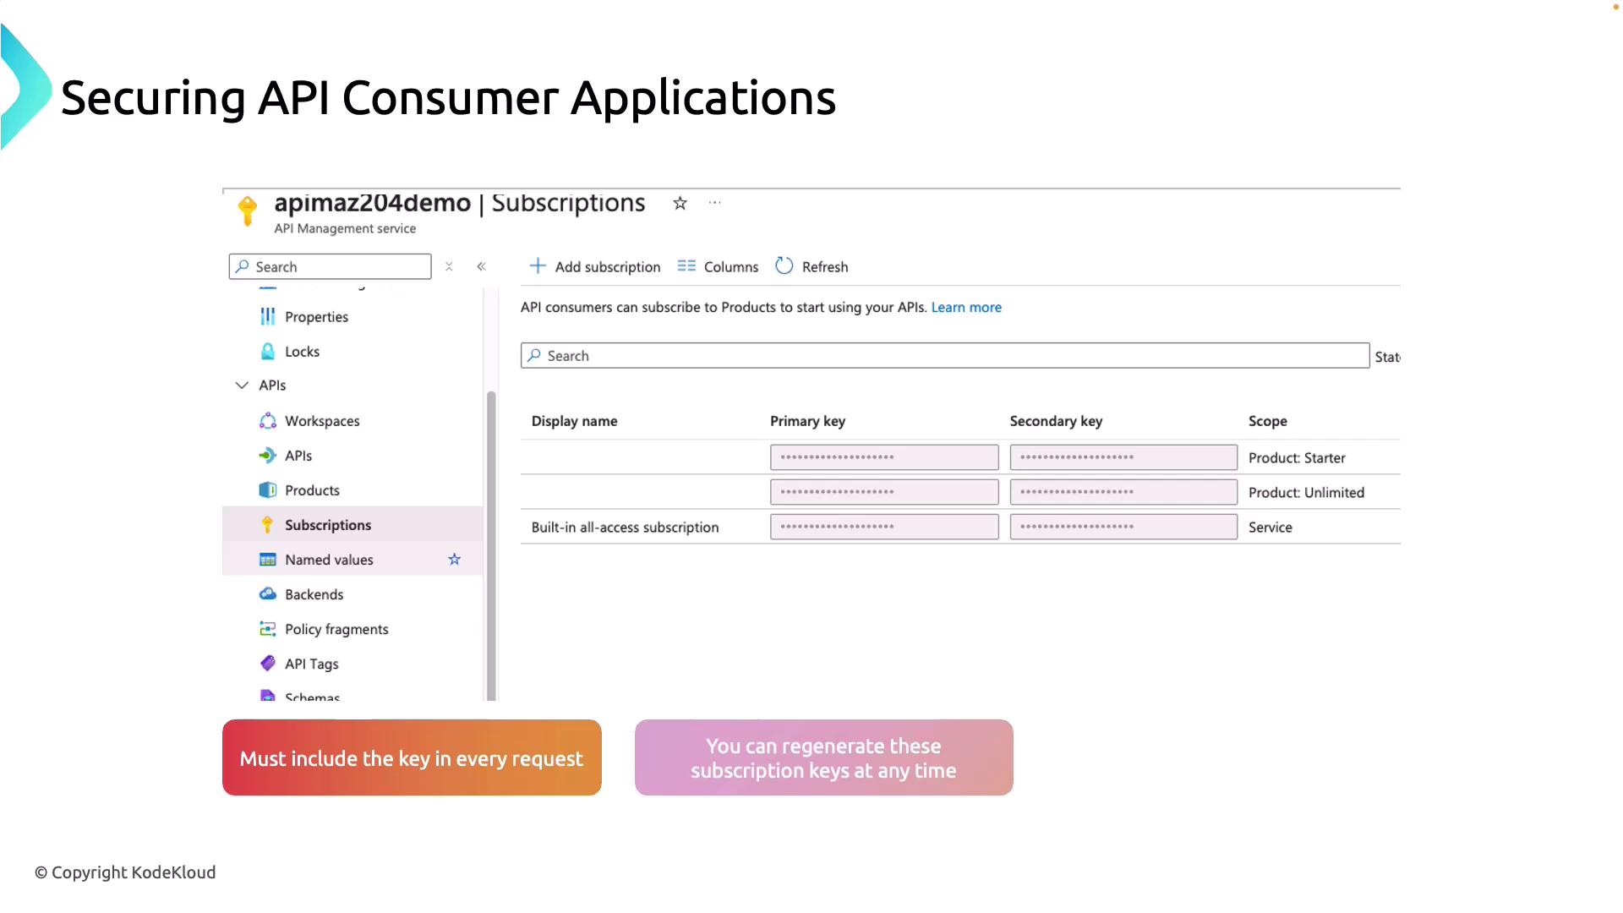Image resolution: width=1623 pixels, height=913 pixels.
Task: Toggle favorite star on Named values
Action: (x=455, y=560)
